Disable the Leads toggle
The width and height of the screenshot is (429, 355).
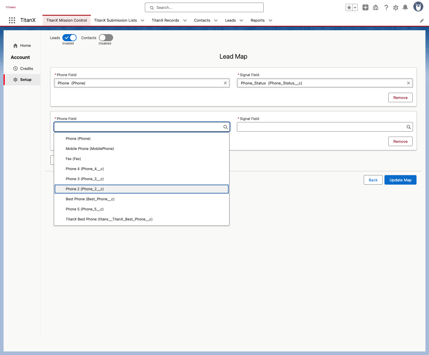tap(69, 38)
